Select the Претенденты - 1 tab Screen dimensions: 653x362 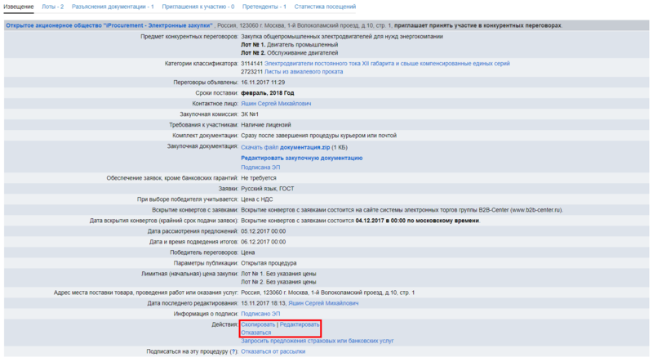tap(264, 7)
